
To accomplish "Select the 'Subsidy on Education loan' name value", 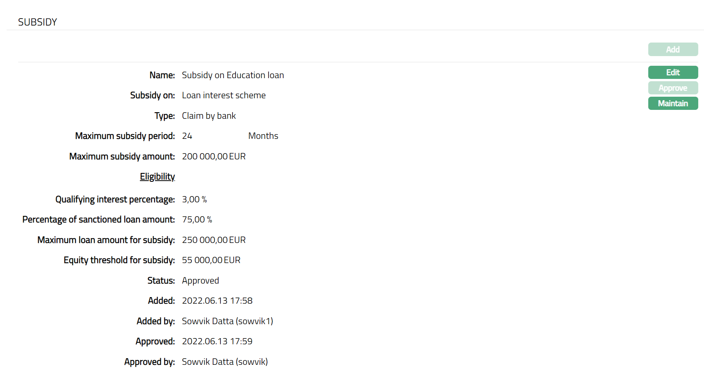I will (x=232, y=75).
